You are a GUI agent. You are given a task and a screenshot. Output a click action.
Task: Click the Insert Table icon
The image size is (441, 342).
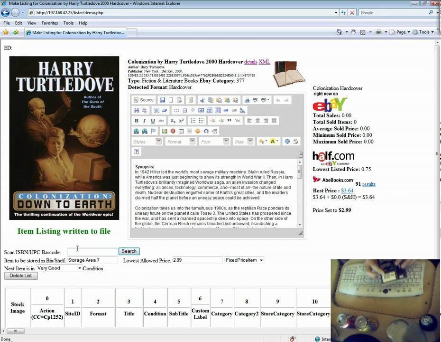181,131
